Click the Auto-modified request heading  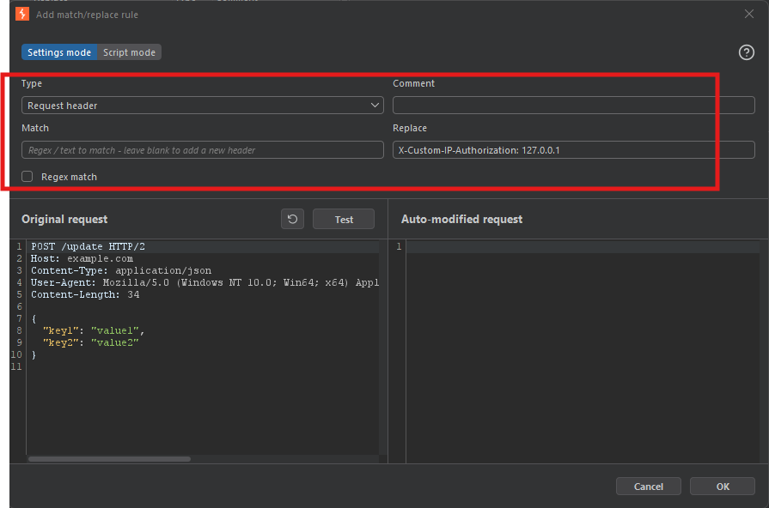(461, 219)
